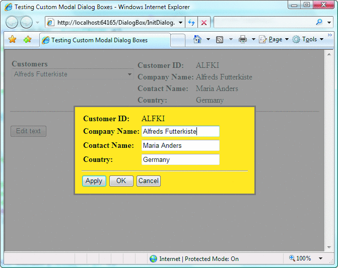Viewport: 338px width, 268px height.
Task: Click Internet Explorer icon in title bar
Action: pyautogui.click(x=9, y=7)
